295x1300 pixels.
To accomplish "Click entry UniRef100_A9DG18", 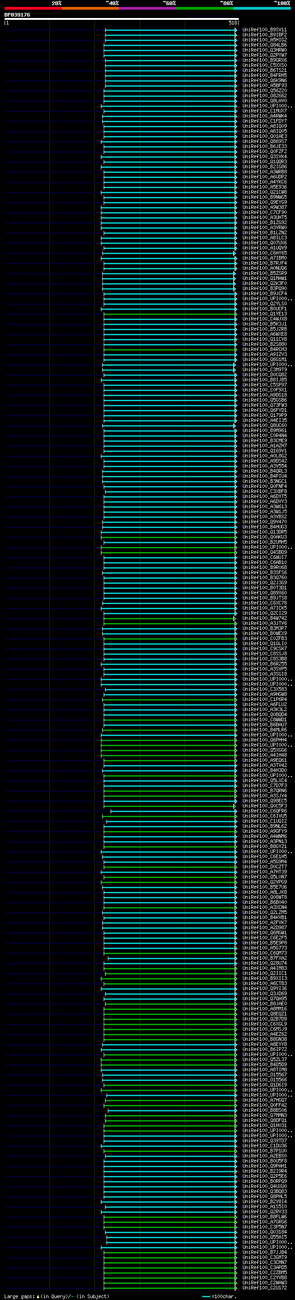I will (264, 395).
